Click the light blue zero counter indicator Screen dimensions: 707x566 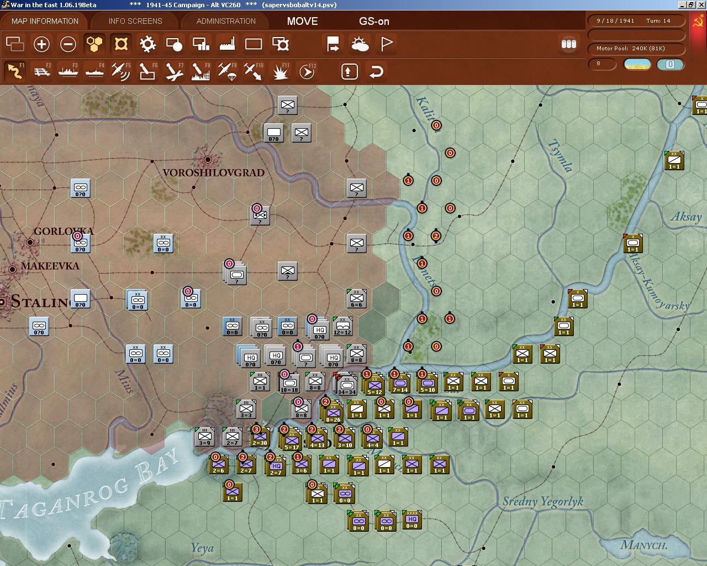(670, 64)
